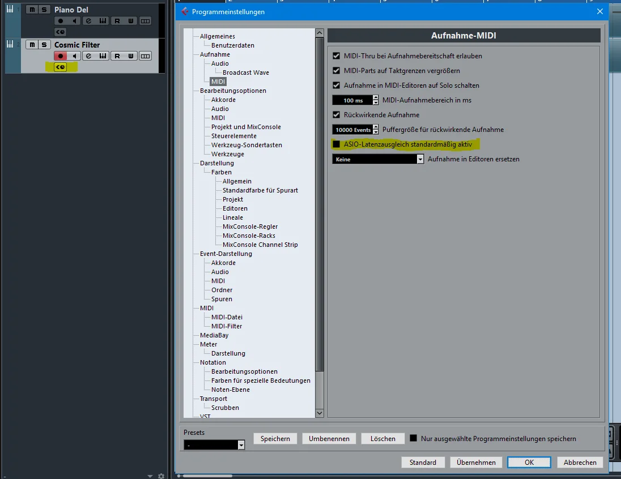Image resolution: width=621 pixels, height=479 pixels.
Task: Select Allgemeines in settings tree
Action: (x=218, y=36)
